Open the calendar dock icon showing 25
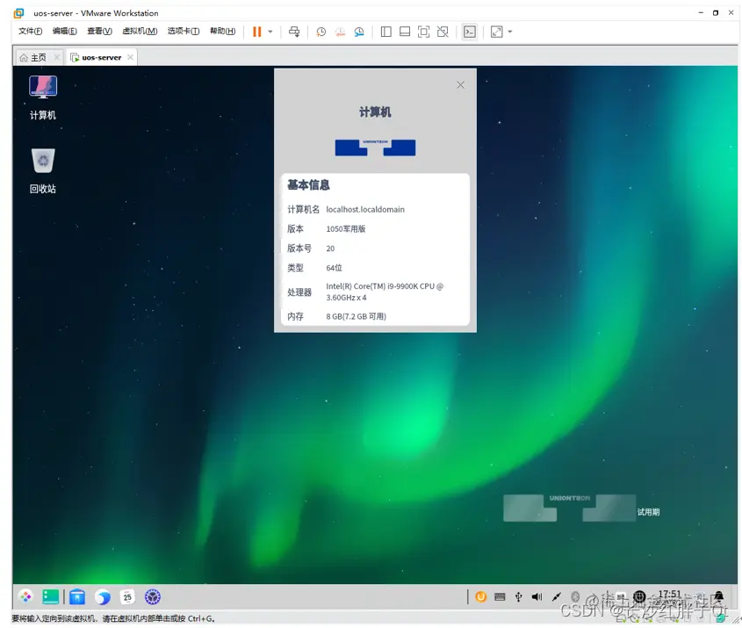This screenshot has height=628, width=742. (x=127, y=596)
